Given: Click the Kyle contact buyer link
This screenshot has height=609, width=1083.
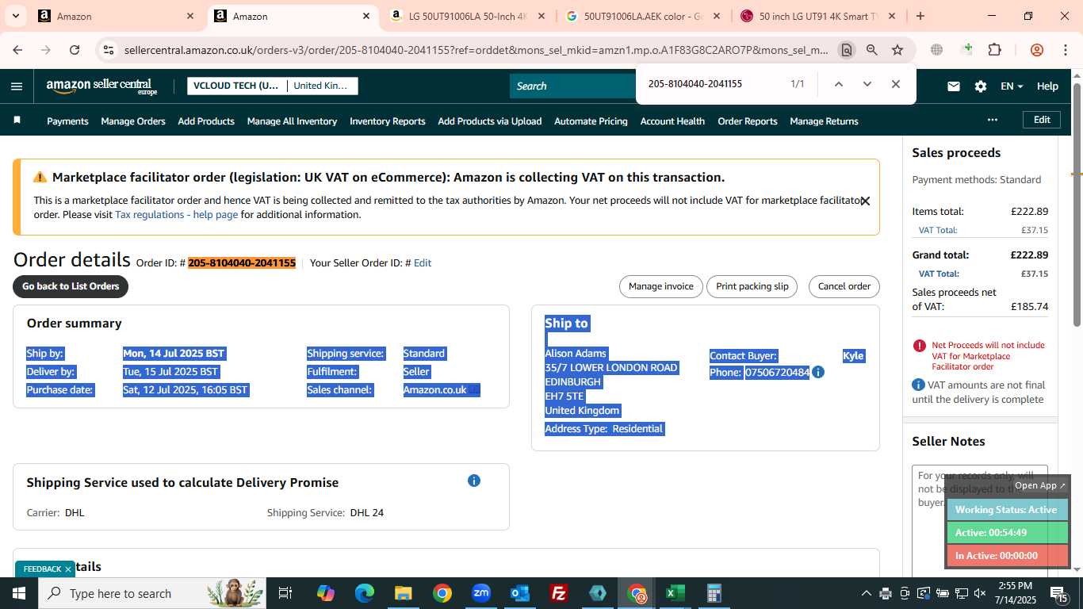Looking at the screenshot, I should [853, 356].
